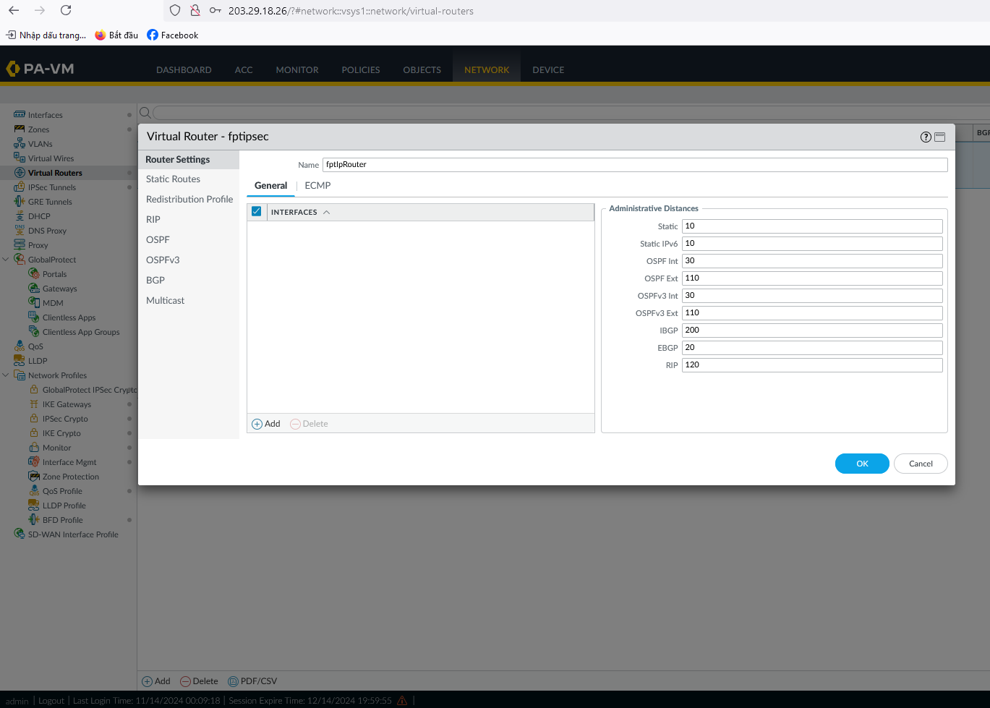Switch to the ECMP tab

point(317,186)
